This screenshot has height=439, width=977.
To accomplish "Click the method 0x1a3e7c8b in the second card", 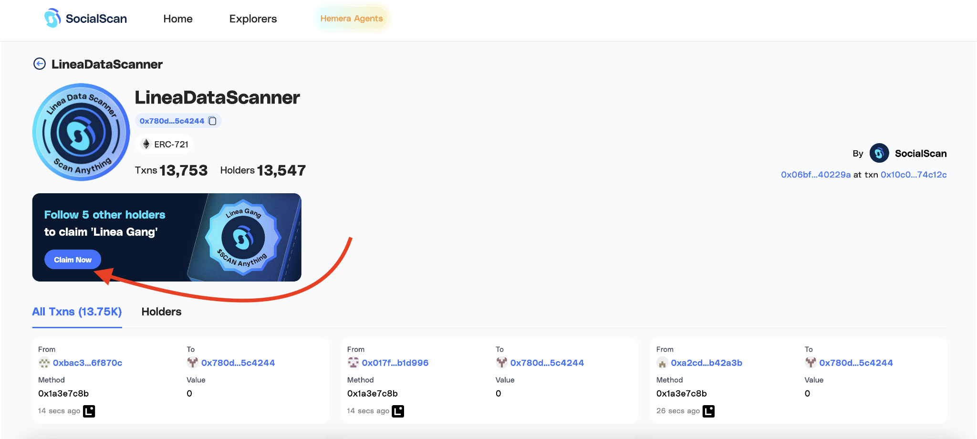I will click(373, 394).
